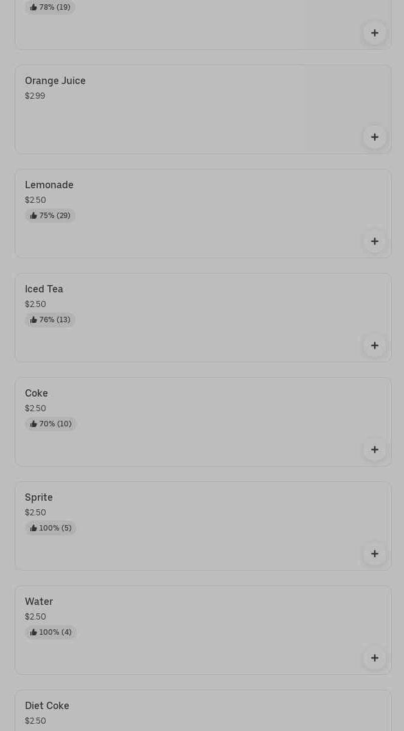This screenshot has width=404, height=731.
Task: Click Coke's 70% (10) rating badge
Action: (51, 424)
